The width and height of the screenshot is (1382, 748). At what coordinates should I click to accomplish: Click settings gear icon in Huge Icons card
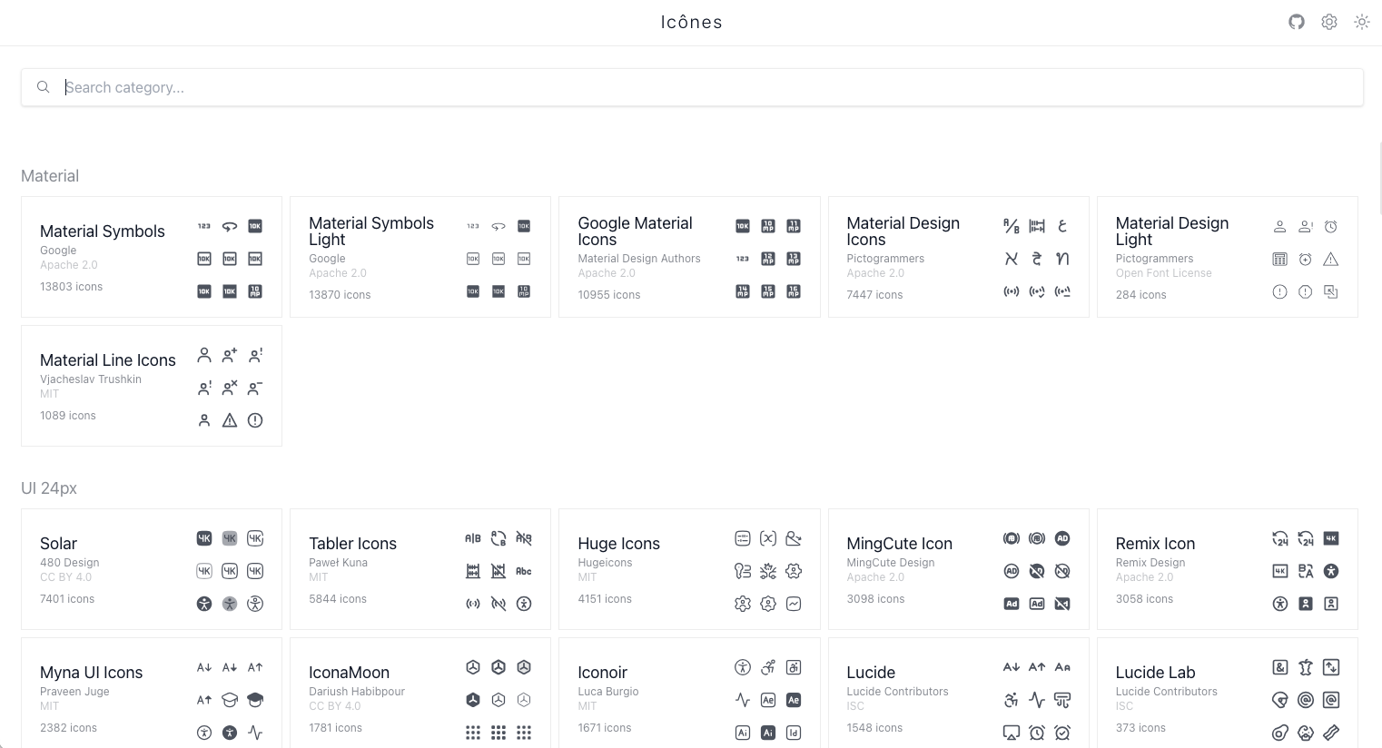742,604
